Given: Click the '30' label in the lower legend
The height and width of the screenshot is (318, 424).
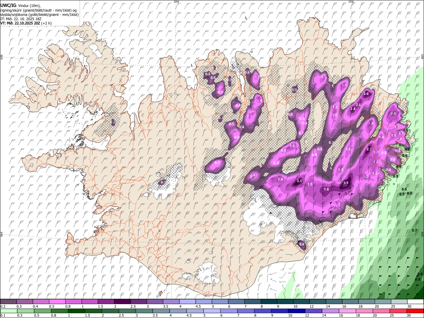Looking at the screenshot, I should click(x=408, y=315).
